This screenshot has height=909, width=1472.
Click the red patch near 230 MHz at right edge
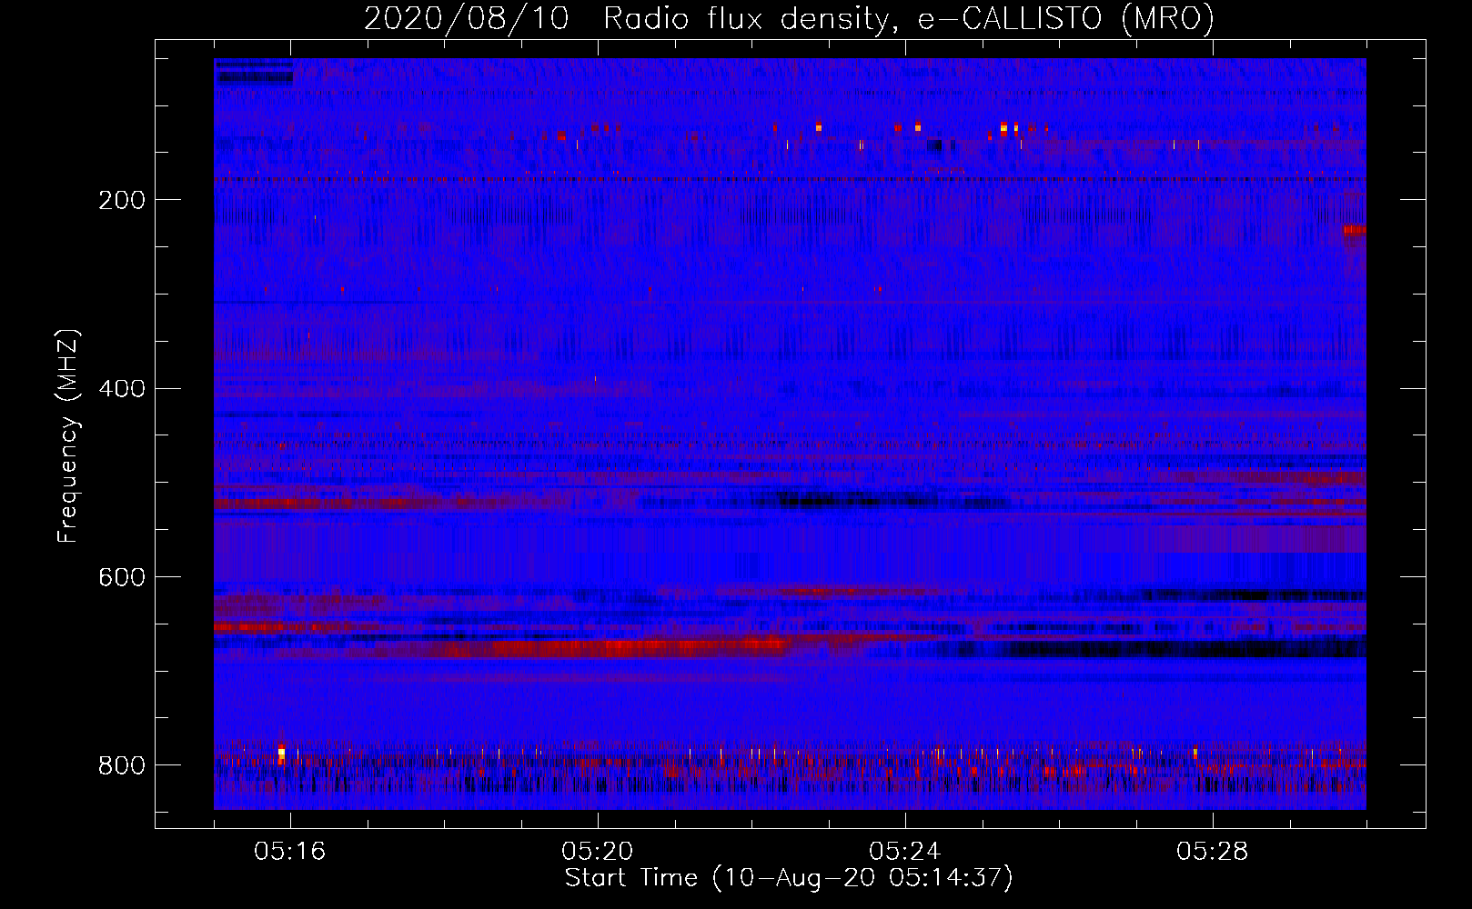1355,230
